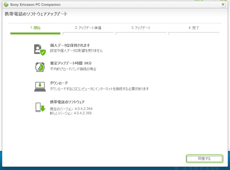Click the alarm clock update time icon
The image size is (230, 170).
click(x=40, y=67)
